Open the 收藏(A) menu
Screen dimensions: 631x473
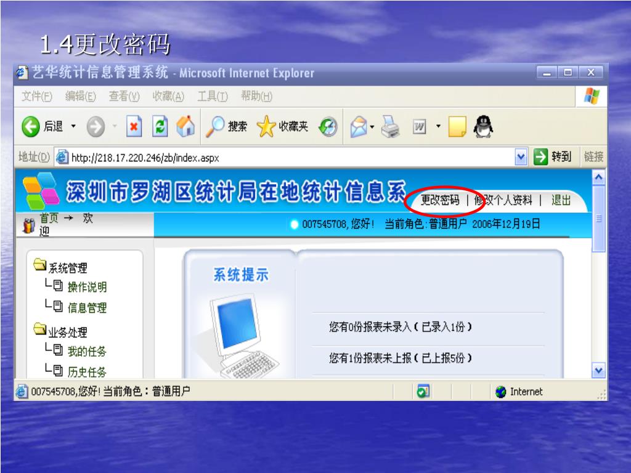pos(168,97)
